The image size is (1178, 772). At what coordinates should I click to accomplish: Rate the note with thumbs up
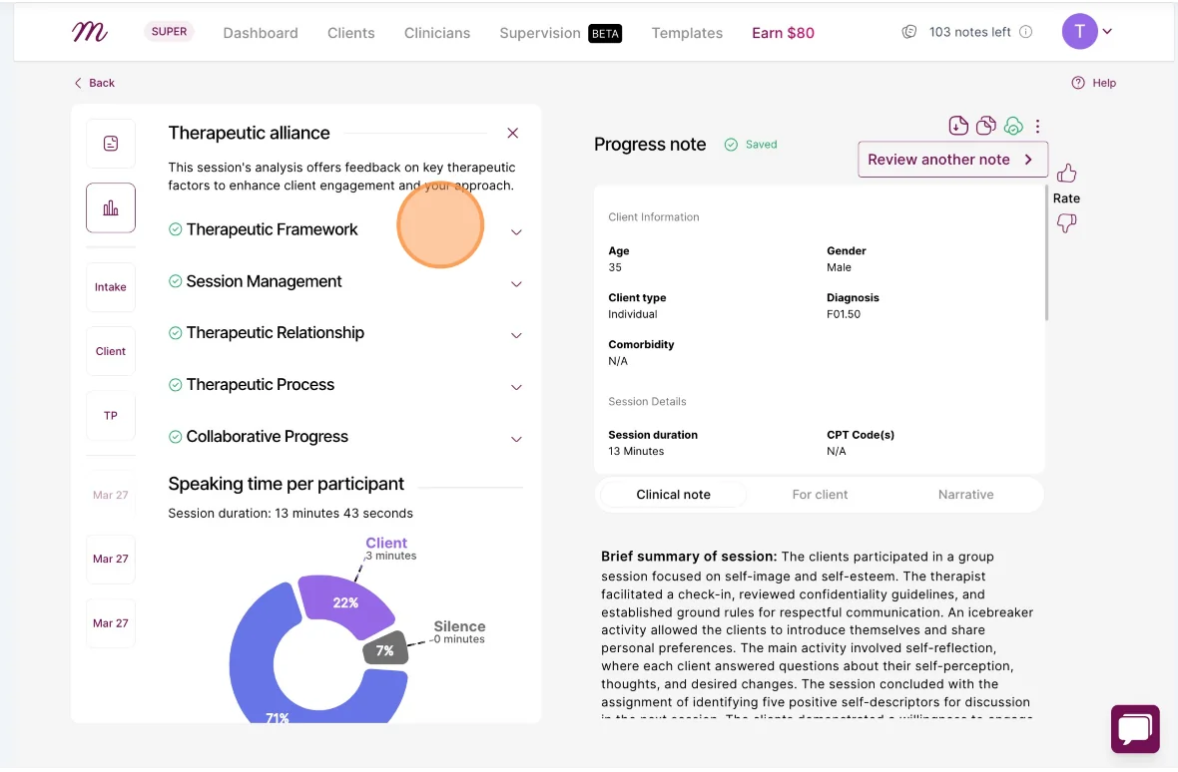[x=1067, y=175]
